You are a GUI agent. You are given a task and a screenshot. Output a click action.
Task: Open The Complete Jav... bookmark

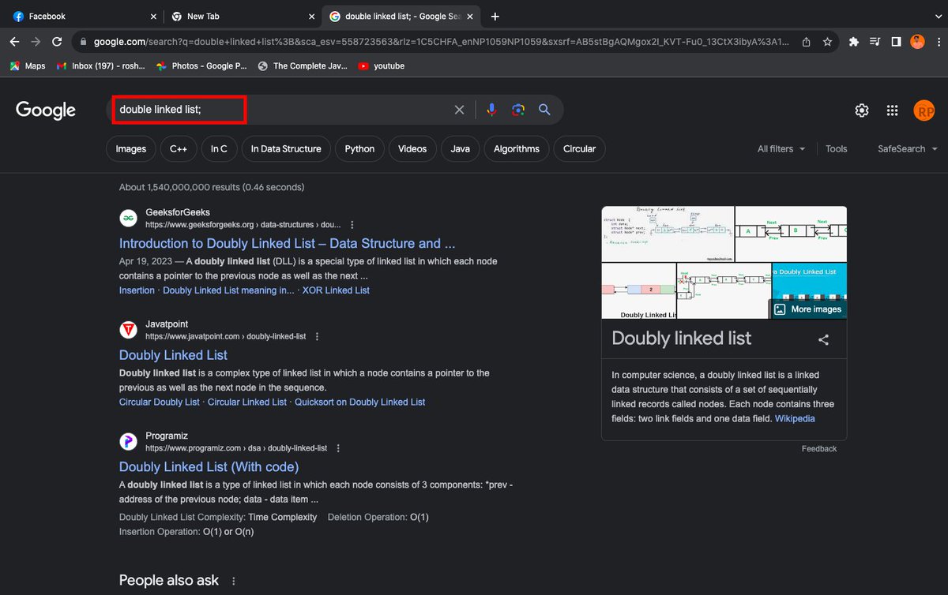(x=303, y=66)
